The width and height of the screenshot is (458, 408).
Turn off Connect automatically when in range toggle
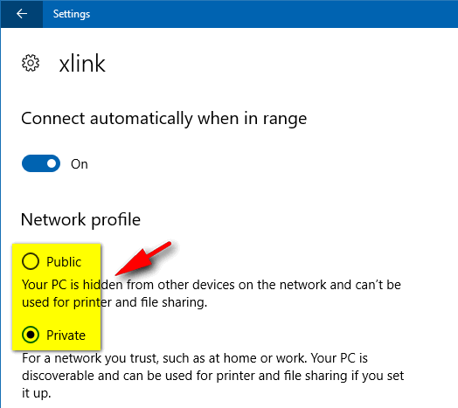tap(41, 163)
